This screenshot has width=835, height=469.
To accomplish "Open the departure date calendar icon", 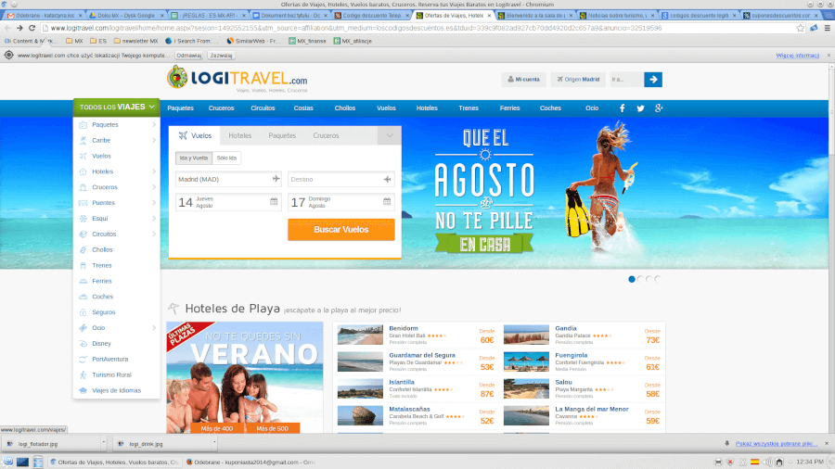I will click(274, 201).
